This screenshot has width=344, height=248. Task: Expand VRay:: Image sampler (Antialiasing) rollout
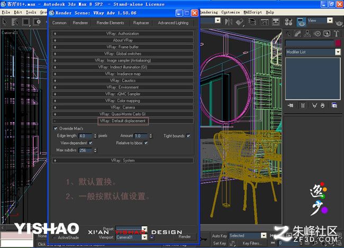point(123,60)
